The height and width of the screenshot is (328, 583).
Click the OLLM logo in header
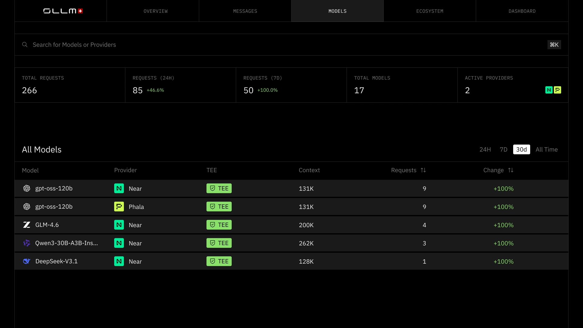tap(63, 11)
